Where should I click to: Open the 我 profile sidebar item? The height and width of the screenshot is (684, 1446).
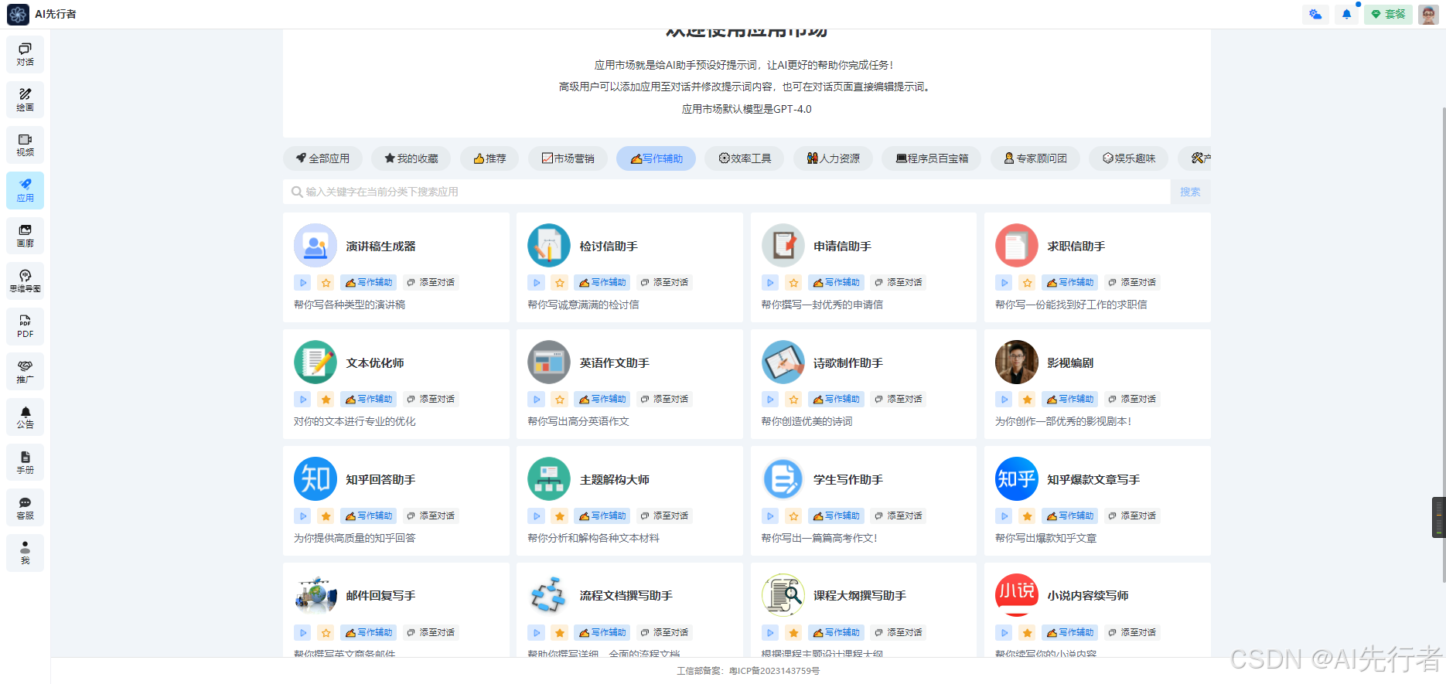[25, 553]
